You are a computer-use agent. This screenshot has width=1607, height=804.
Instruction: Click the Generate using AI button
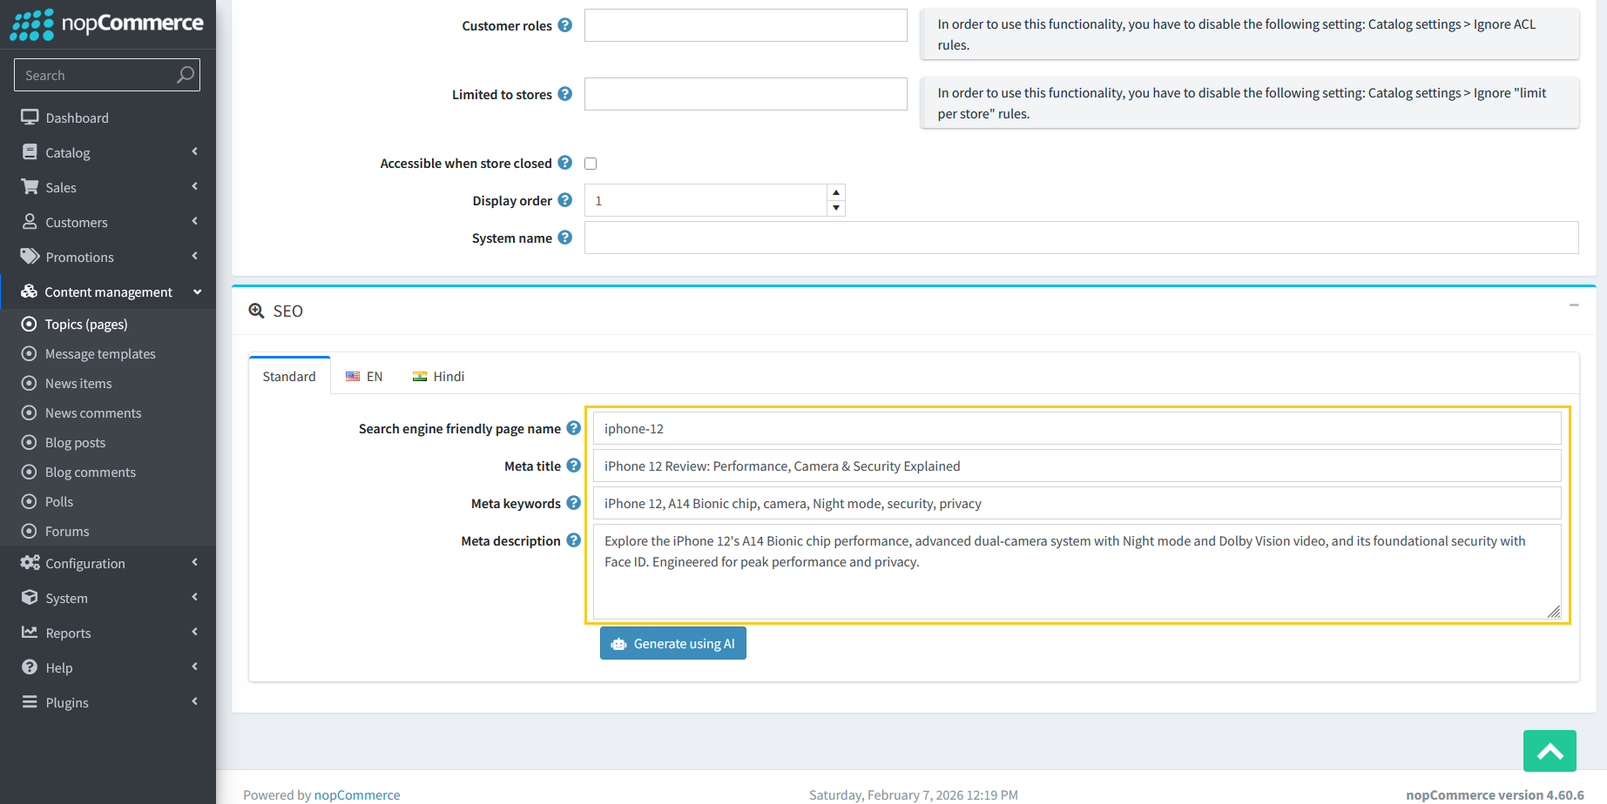coord(672,643)
